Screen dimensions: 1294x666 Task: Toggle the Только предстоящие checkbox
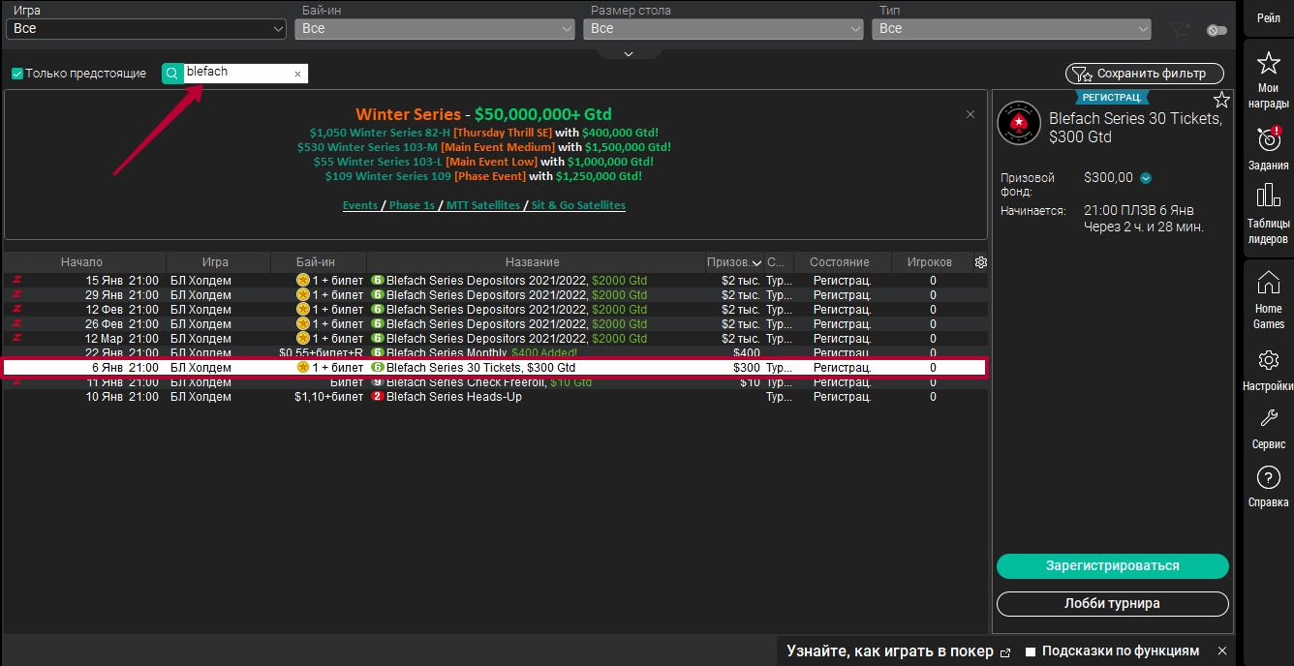[x=16, y=74]
